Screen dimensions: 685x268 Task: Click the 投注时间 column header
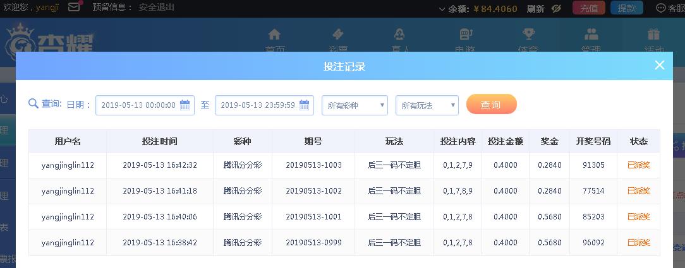[x=160, y=141]
